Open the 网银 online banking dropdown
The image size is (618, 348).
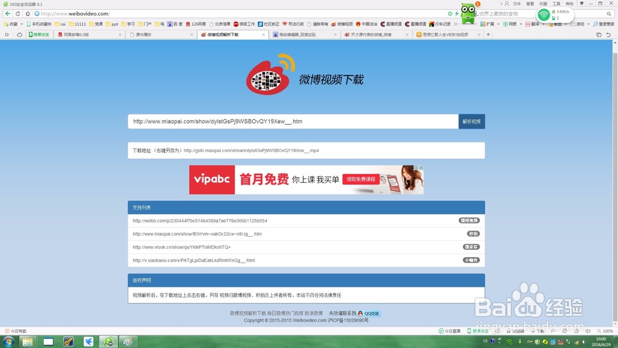point(512,24)
